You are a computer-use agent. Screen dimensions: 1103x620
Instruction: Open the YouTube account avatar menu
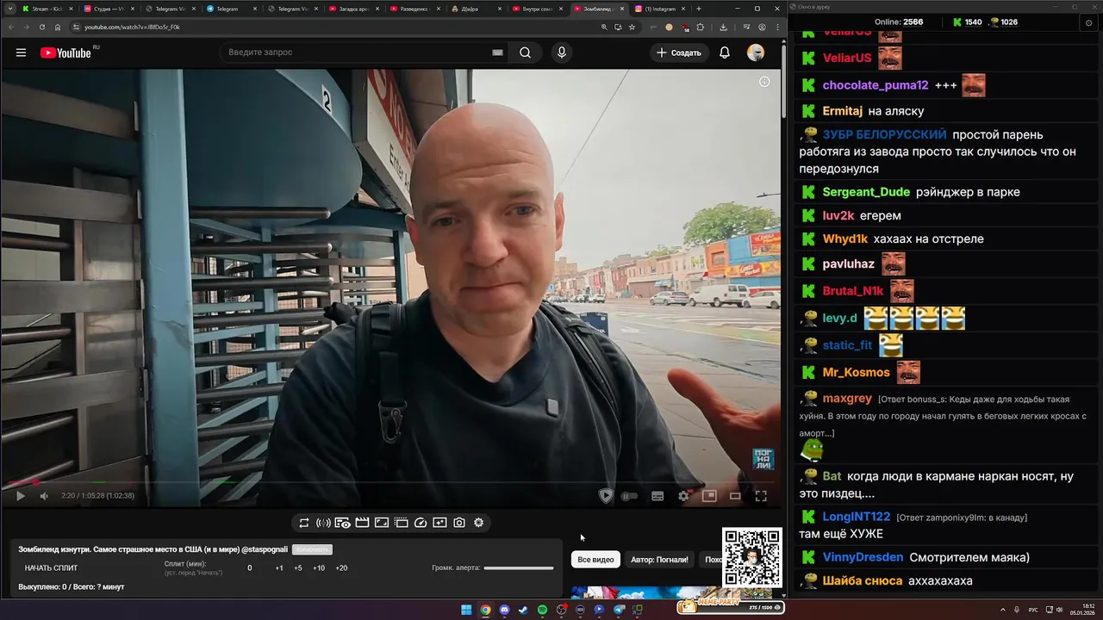click(x=756, y=53)
